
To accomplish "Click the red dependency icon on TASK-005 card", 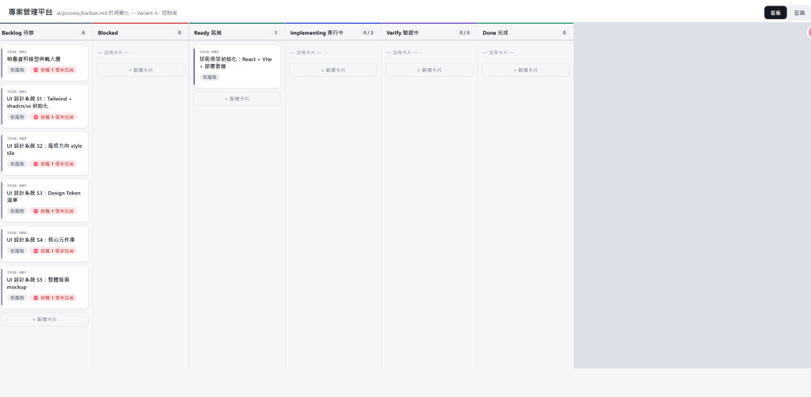I will 36,211.
